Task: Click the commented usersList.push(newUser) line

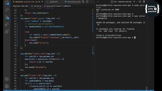Action: pos(39,24)
